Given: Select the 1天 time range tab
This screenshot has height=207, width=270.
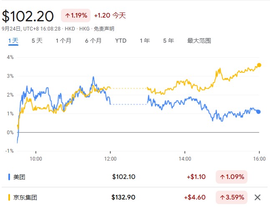Looking at the screenshot, I should [13, 41].
